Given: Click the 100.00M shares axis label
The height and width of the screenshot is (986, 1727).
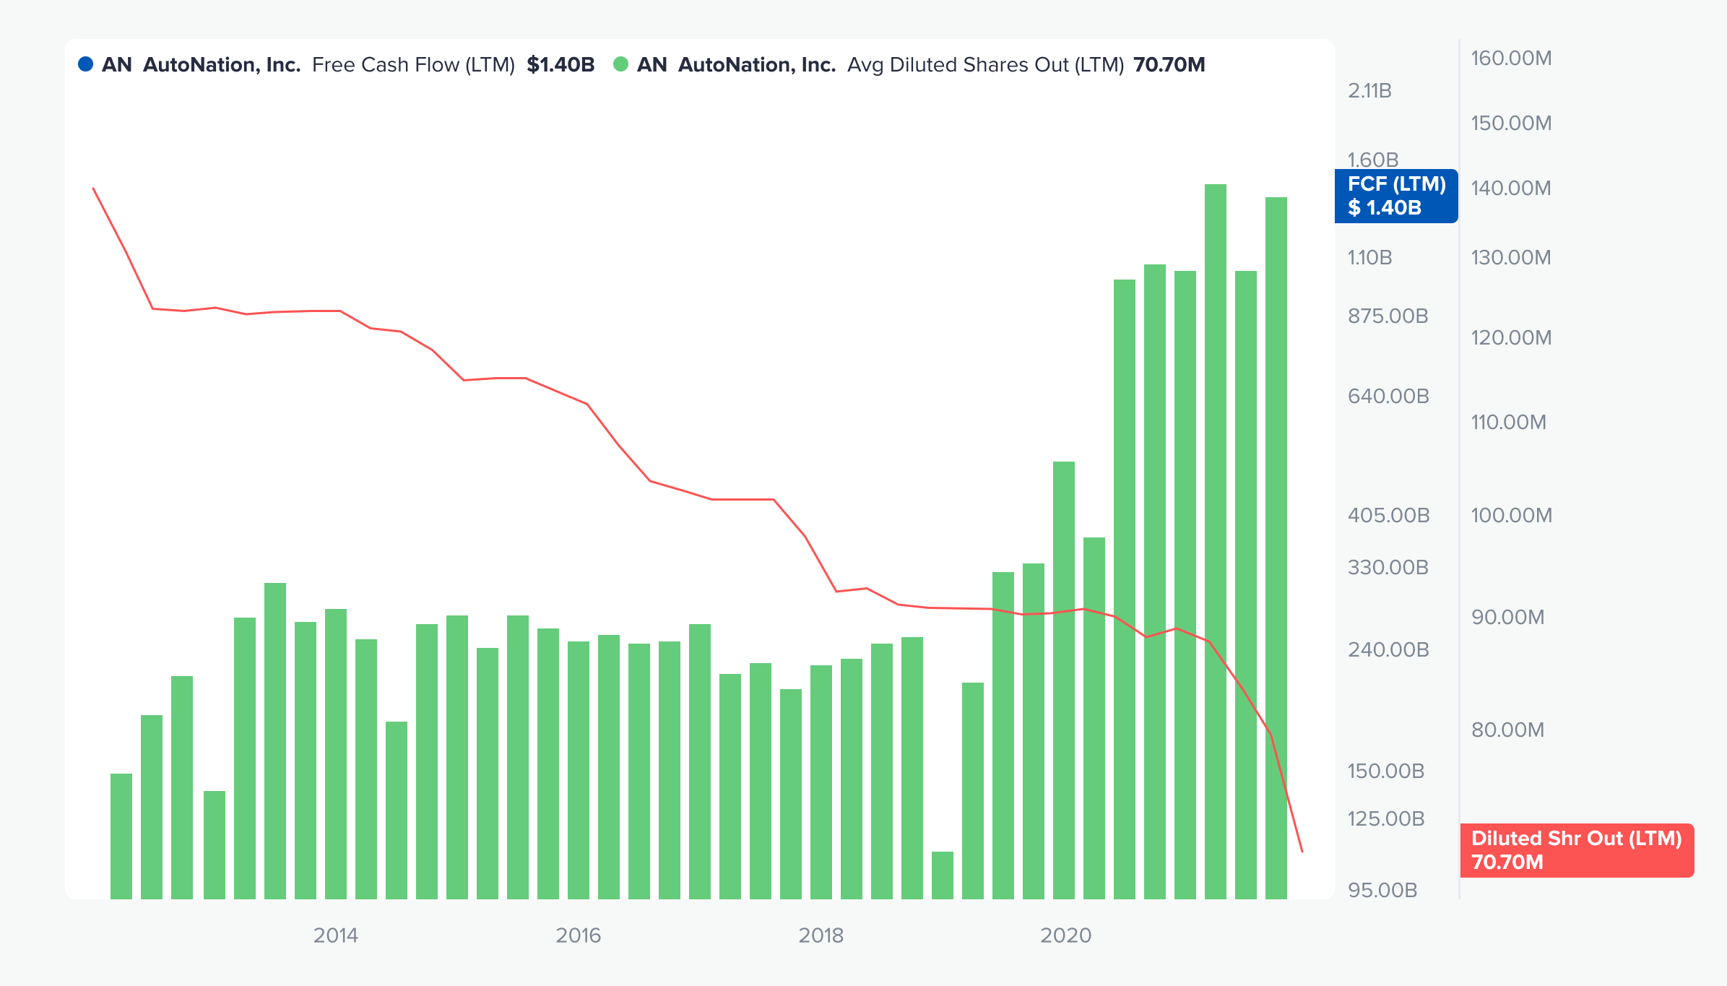Looking at the screenshot, I should click(1511, 515).
